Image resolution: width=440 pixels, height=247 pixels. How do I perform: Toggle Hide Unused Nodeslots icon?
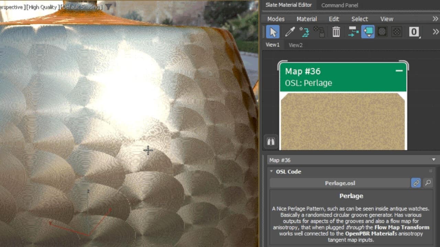click(368, 32)
